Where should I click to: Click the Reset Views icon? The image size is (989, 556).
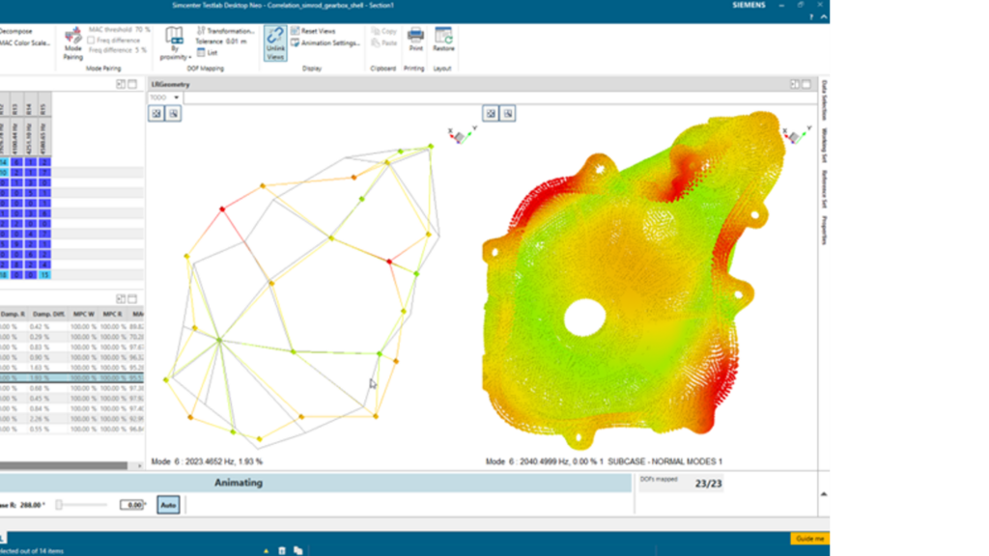[316, 31]
